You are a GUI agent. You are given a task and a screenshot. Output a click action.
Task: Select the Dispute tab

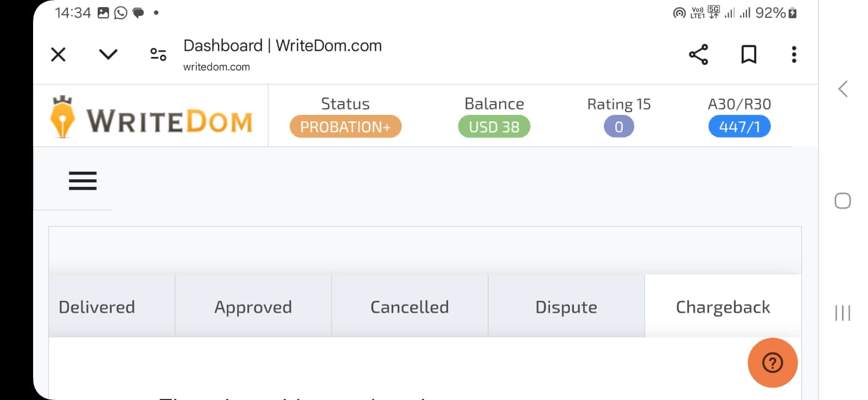pyautogui.click(x=566, y=306)
